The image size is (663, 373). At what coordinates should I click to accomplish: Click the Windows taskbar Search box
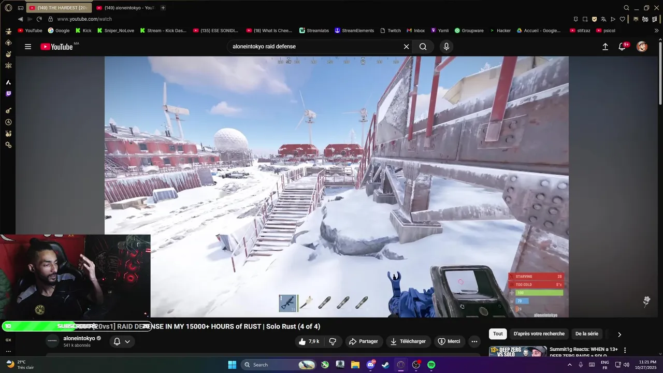point(279,365)
